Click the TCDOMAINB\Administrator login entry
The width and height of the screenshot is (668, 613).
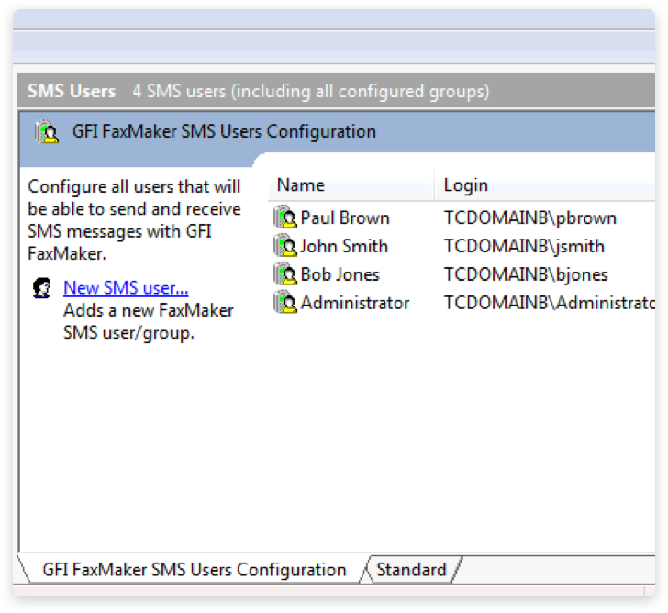pos(549,303)
